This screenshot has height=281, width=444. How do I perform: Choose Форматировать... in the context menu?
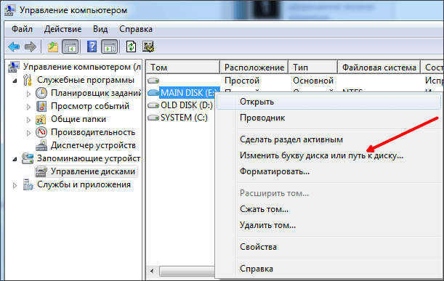click(x=328, y=171)
